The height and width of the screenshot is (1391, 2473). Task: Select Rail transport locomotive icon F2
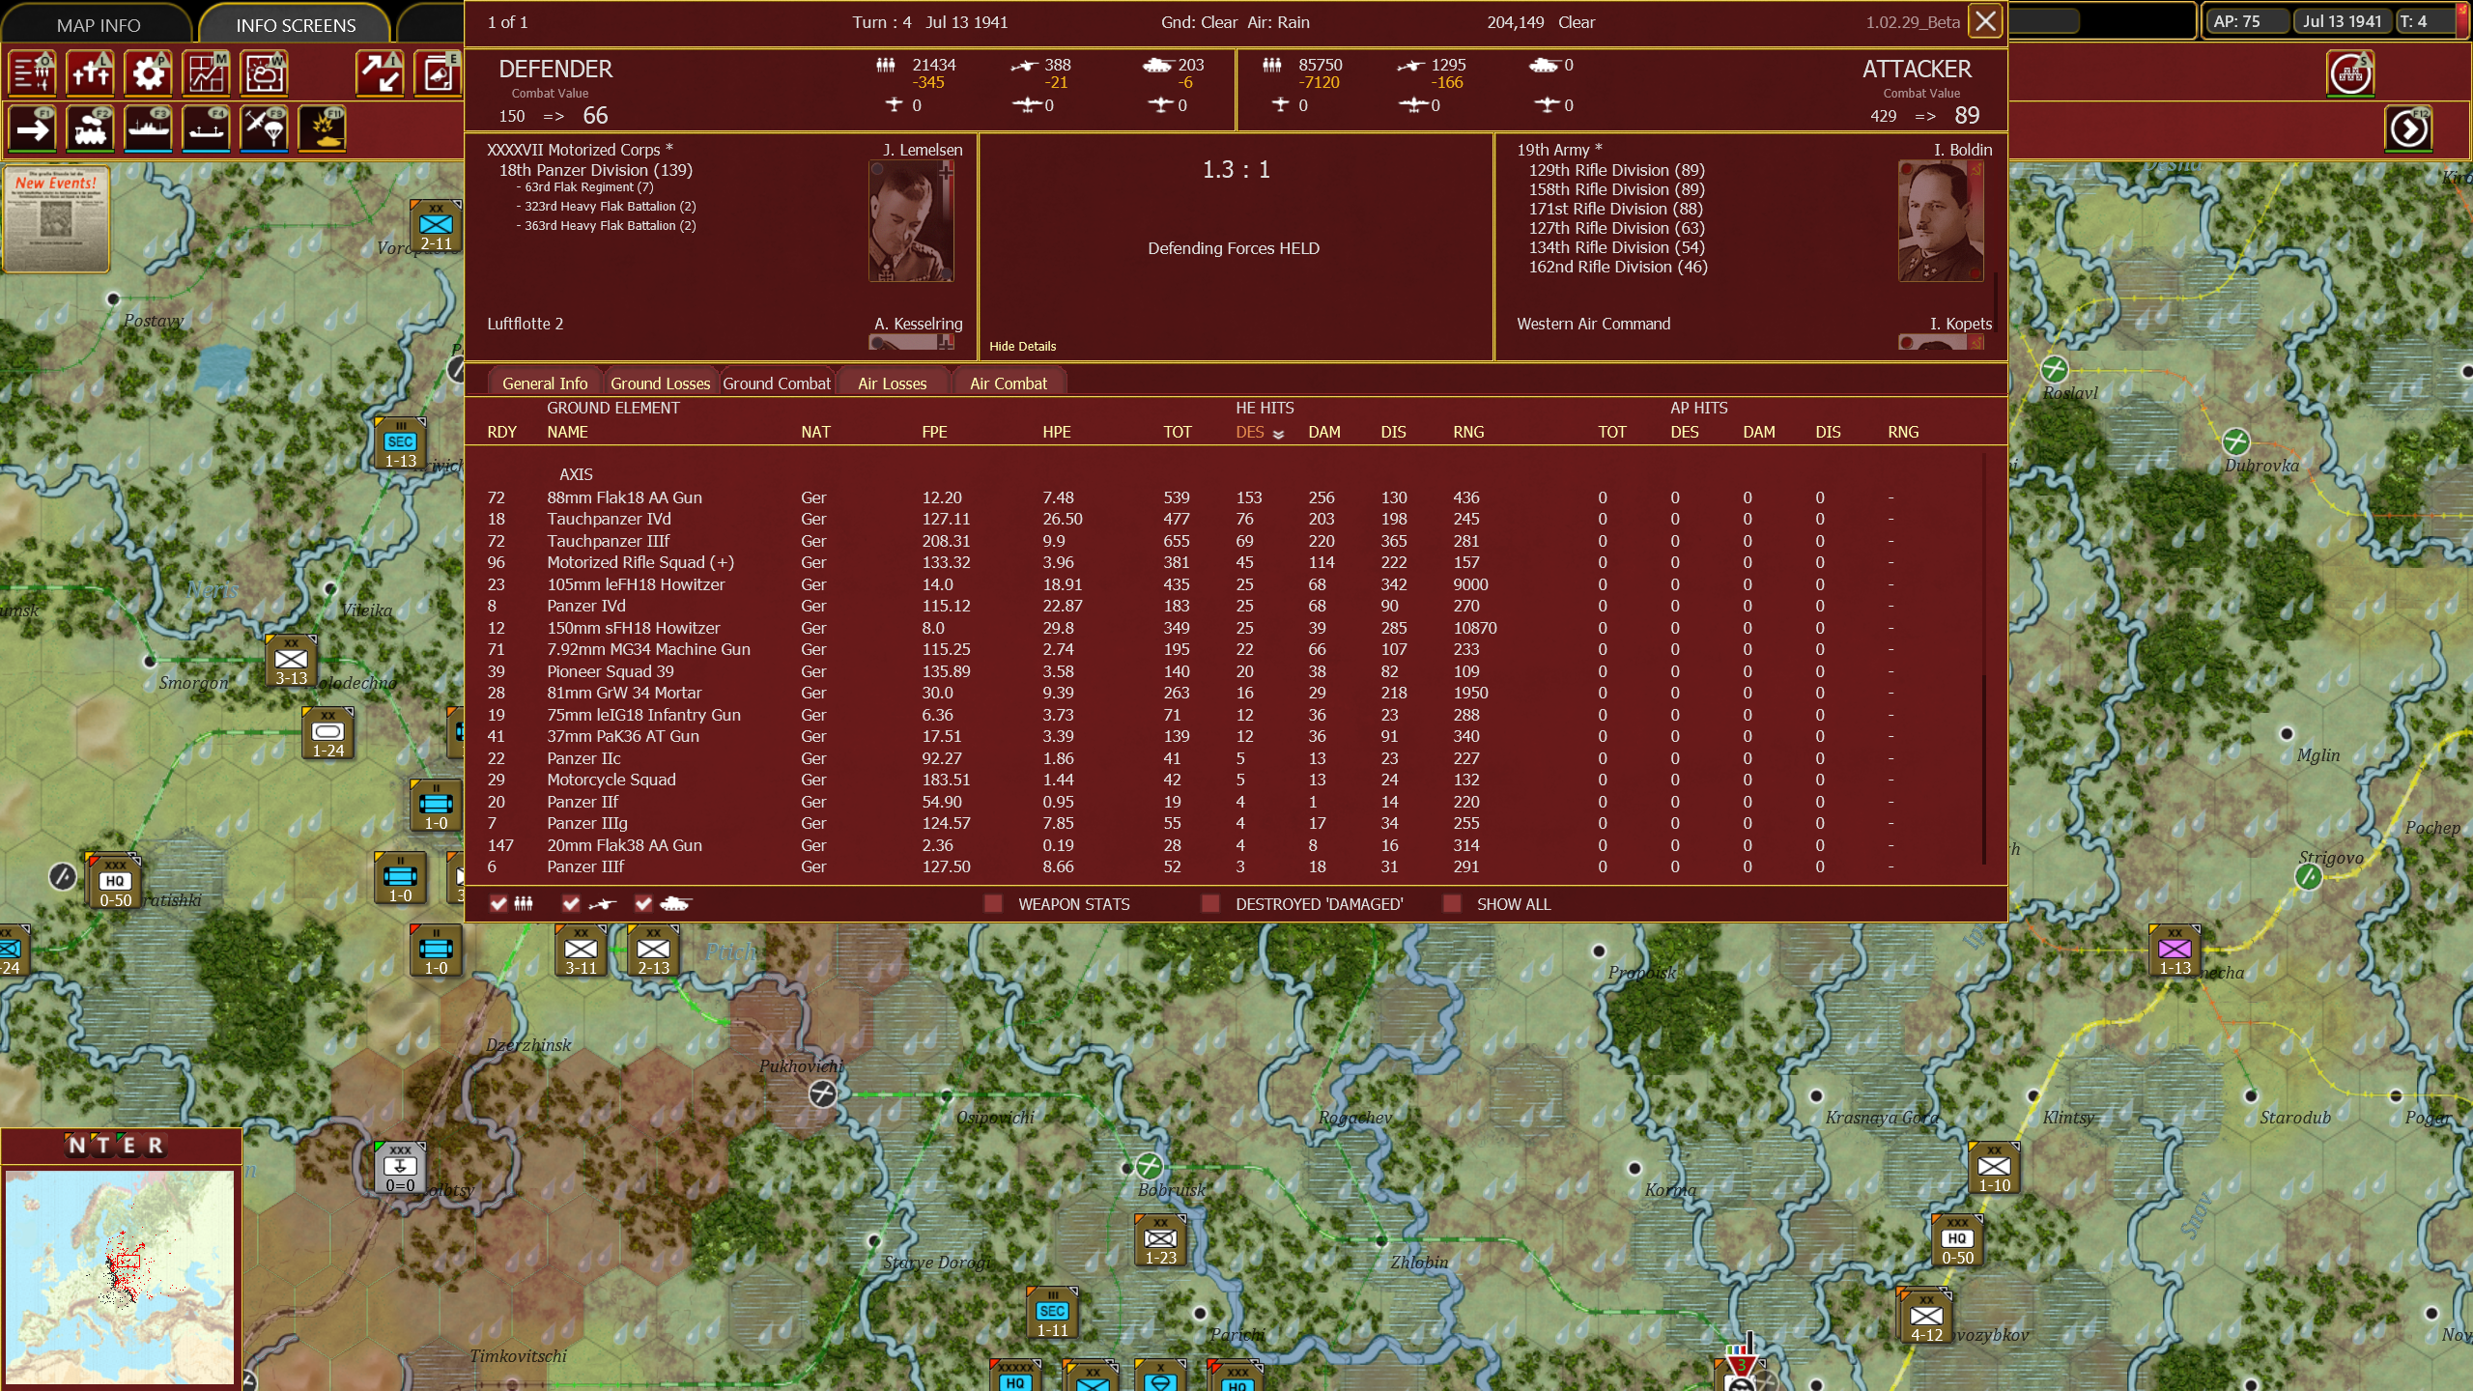(x=91, y=129)
